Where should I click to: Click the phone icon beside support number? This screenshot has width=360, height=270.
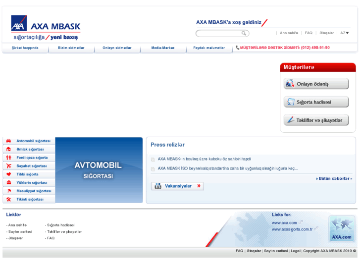click(x=237, y=48)
